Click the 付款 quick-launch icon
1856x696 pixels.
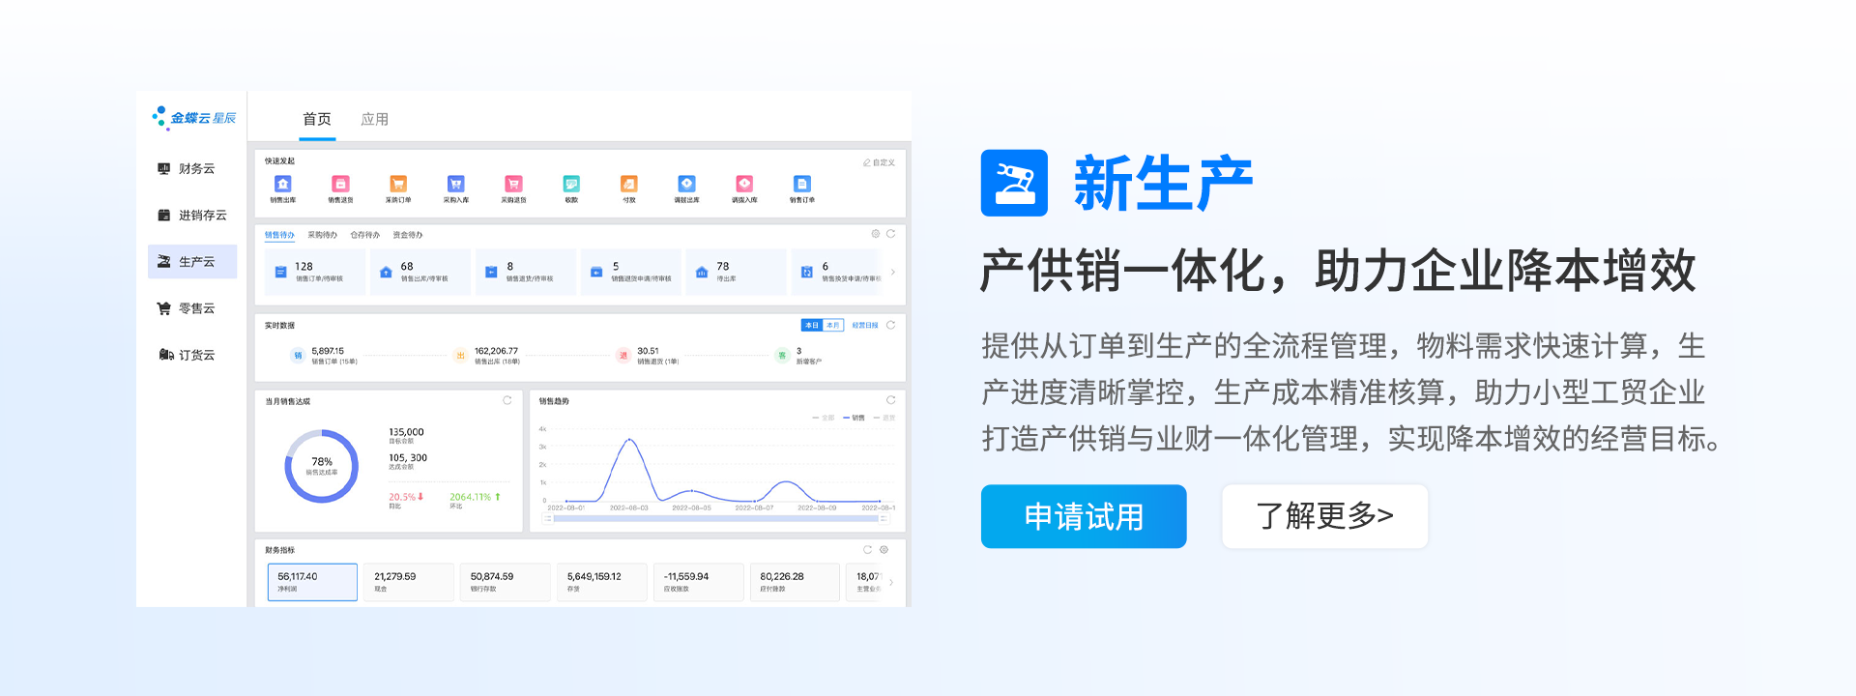[629, 185]
